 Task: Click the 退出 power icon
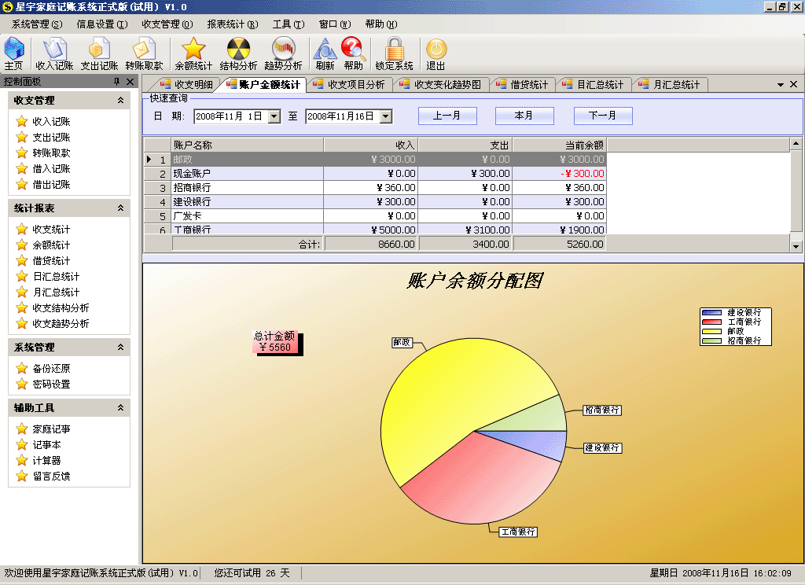436,53
